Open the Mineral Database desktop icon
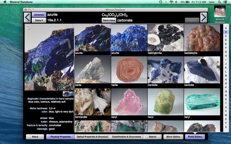The width and height of the screenshot is (231, 144). click(220, 13)
